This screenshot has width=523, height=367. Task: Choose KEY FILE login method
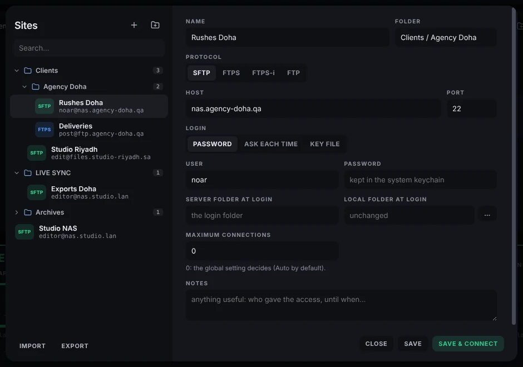click(x=325, y=144)
